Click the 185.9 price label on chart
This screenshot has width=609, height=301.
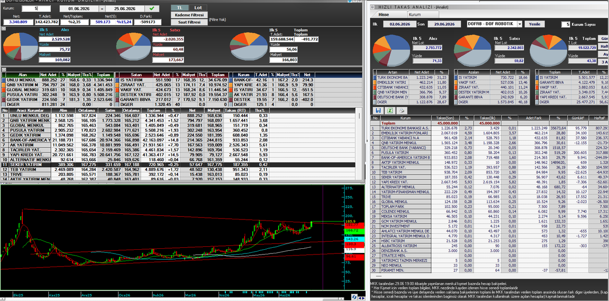[x=350, y=221]
